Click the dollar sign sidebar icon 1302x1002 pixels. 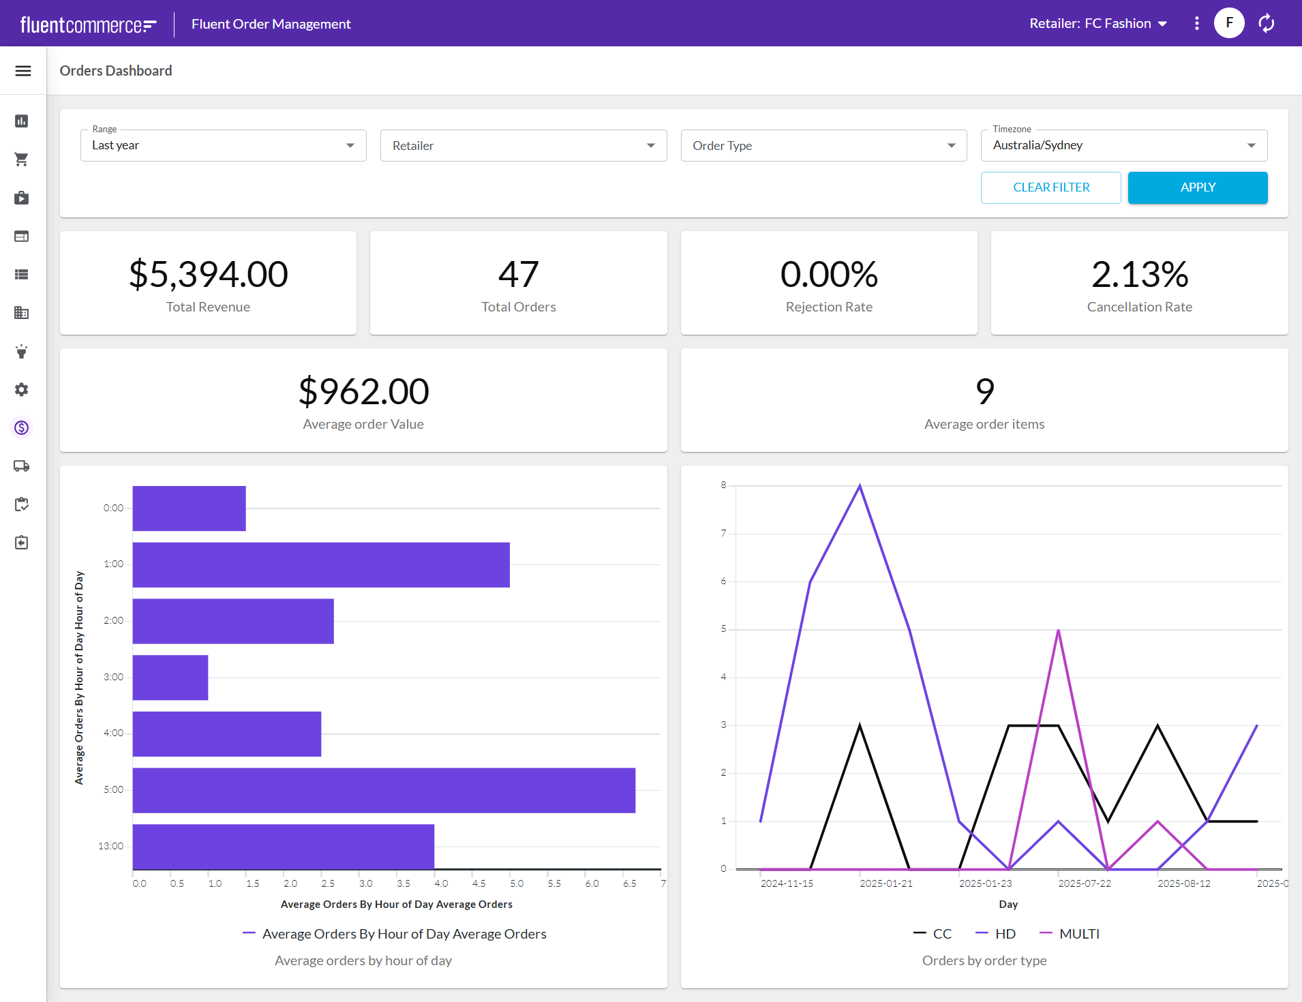tap(22, 428)
